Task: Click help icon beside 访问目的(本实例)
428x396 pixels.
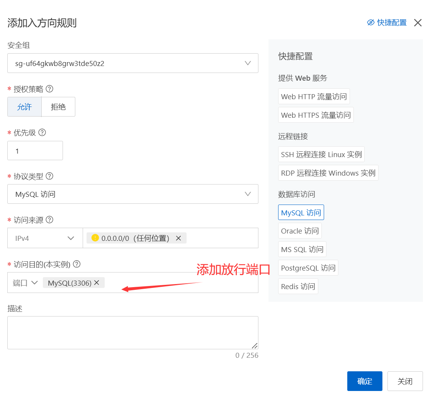Action: click(77, 264)
